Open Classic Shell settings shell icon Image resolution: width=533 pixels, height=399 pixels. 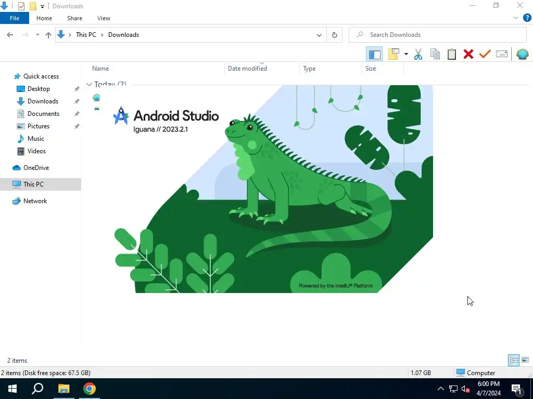click(x=522, y=54)
